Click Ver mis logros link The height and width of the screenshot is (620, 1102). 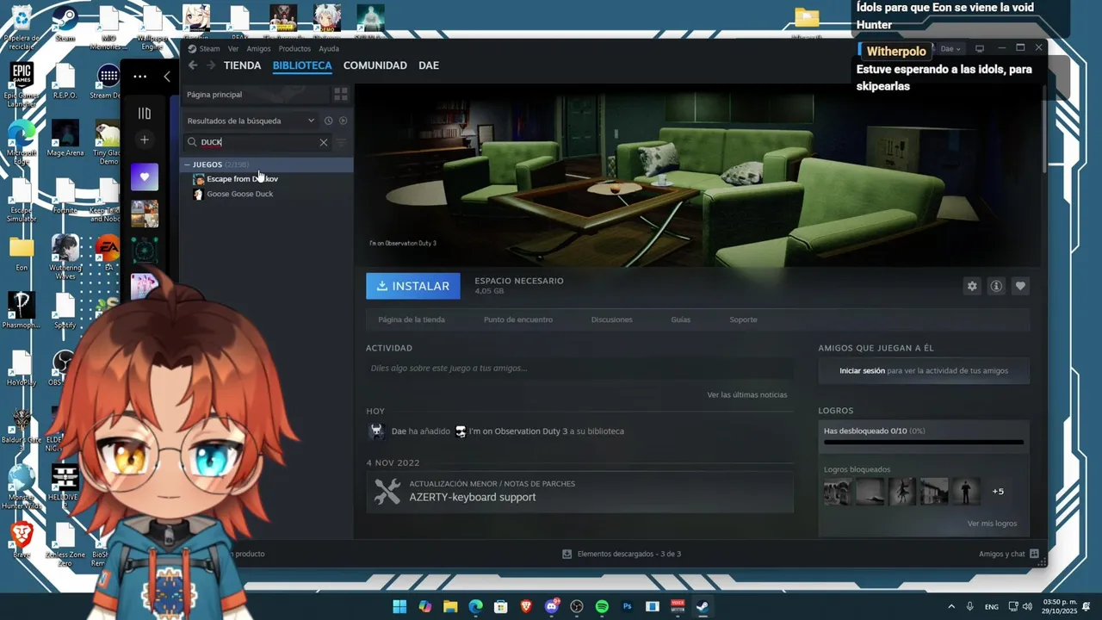992,524
